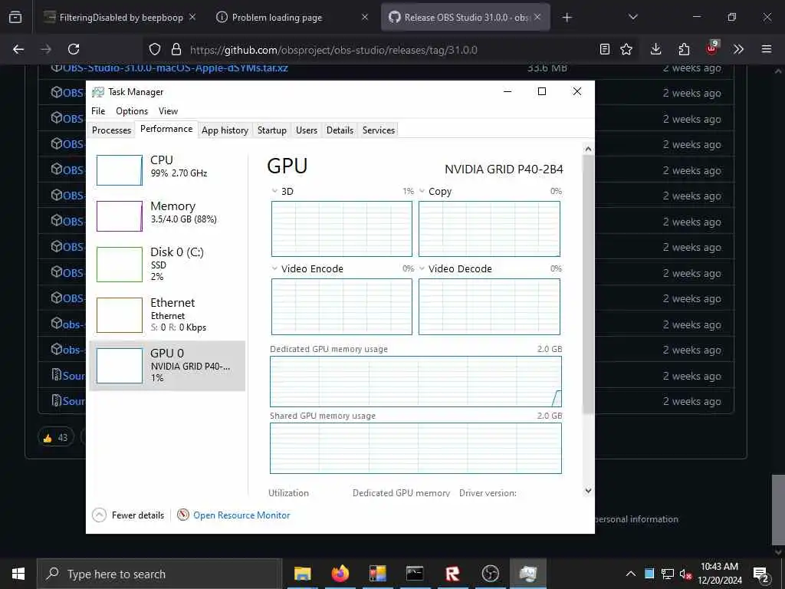The image size is (785, 589).
Task: Show hidden system tray icons
Action: (631, 574)
